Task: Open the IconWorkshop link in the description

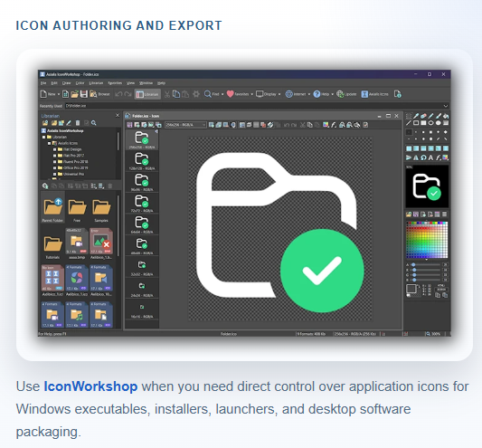Action: click(x=90, y=386)
